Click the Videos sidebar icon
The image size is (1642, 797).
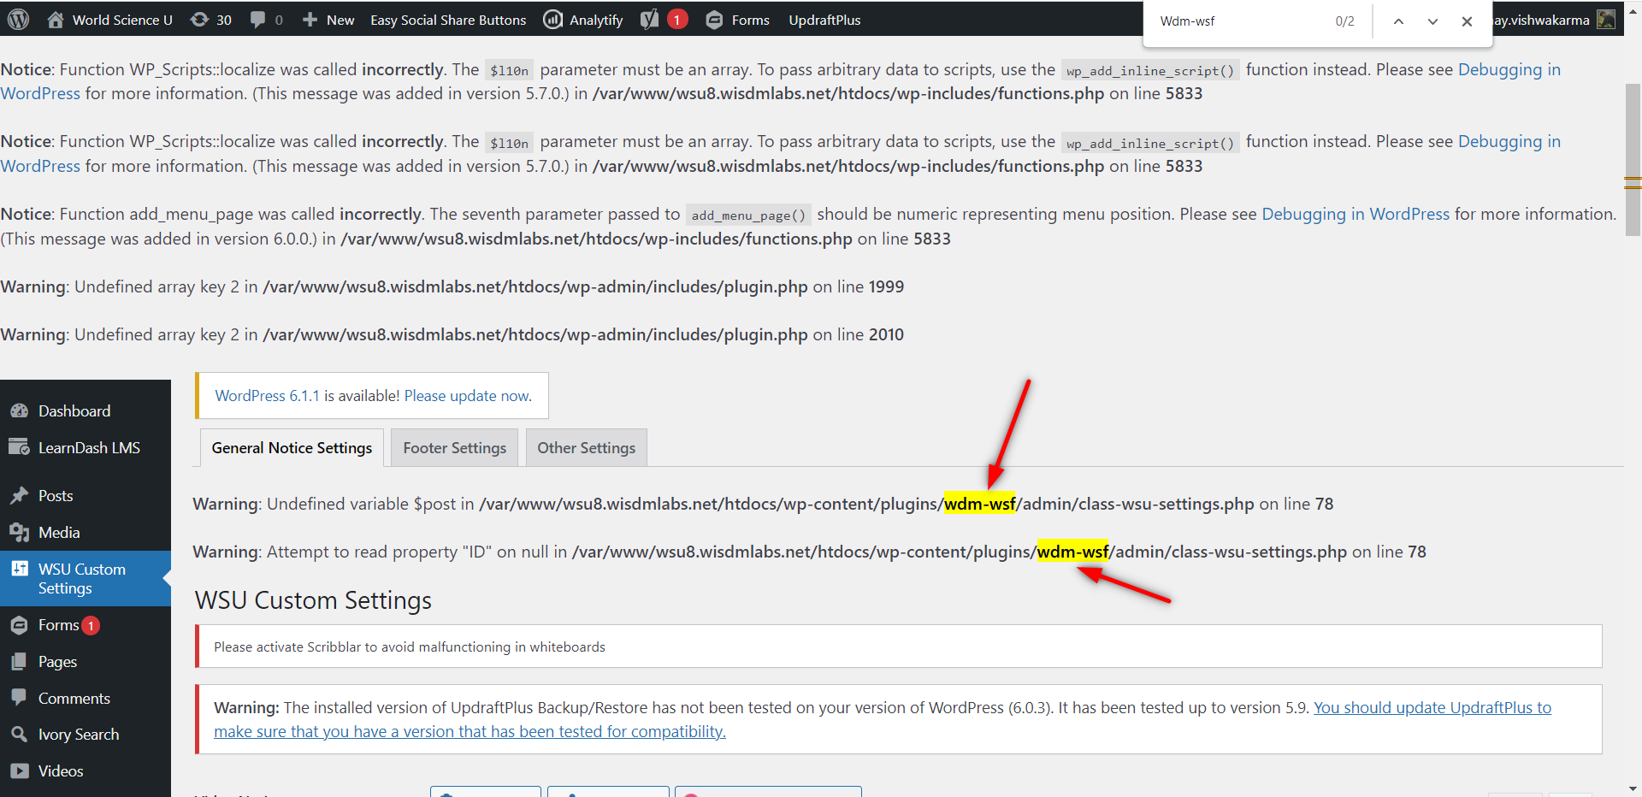click(x=19, y=770)
